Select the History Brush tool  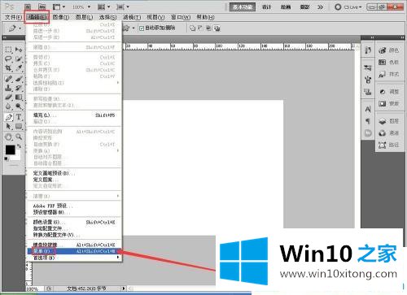pos(19,88)
